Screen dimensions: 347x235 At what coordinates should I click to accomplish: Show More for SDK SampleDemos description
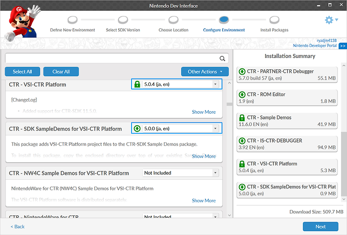click(203, 157)
